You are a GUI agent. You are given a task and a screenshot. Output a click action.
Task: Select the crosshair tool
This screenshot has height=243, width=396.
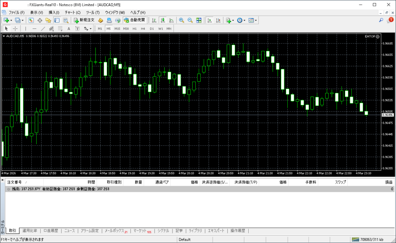(x=15, y=29)
